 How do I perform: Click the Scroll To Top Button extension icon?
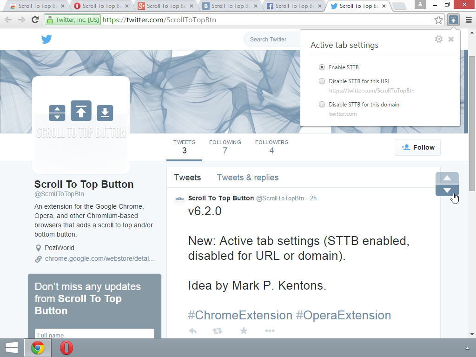click(453, 20)
